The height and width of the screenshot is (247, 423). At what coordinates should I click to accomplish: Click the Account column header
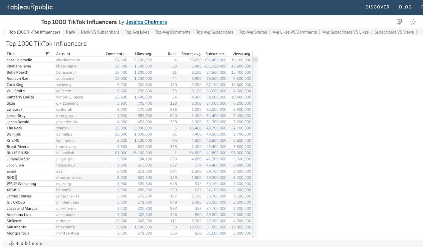(x=63, y=54)
